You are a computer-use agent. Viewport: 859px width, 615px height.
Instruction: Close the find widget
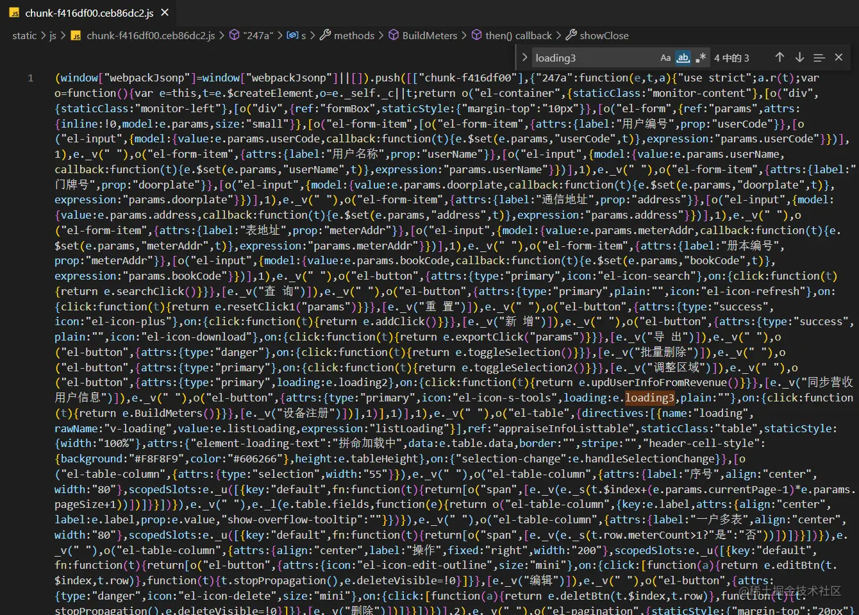click(x=838, y=57)
